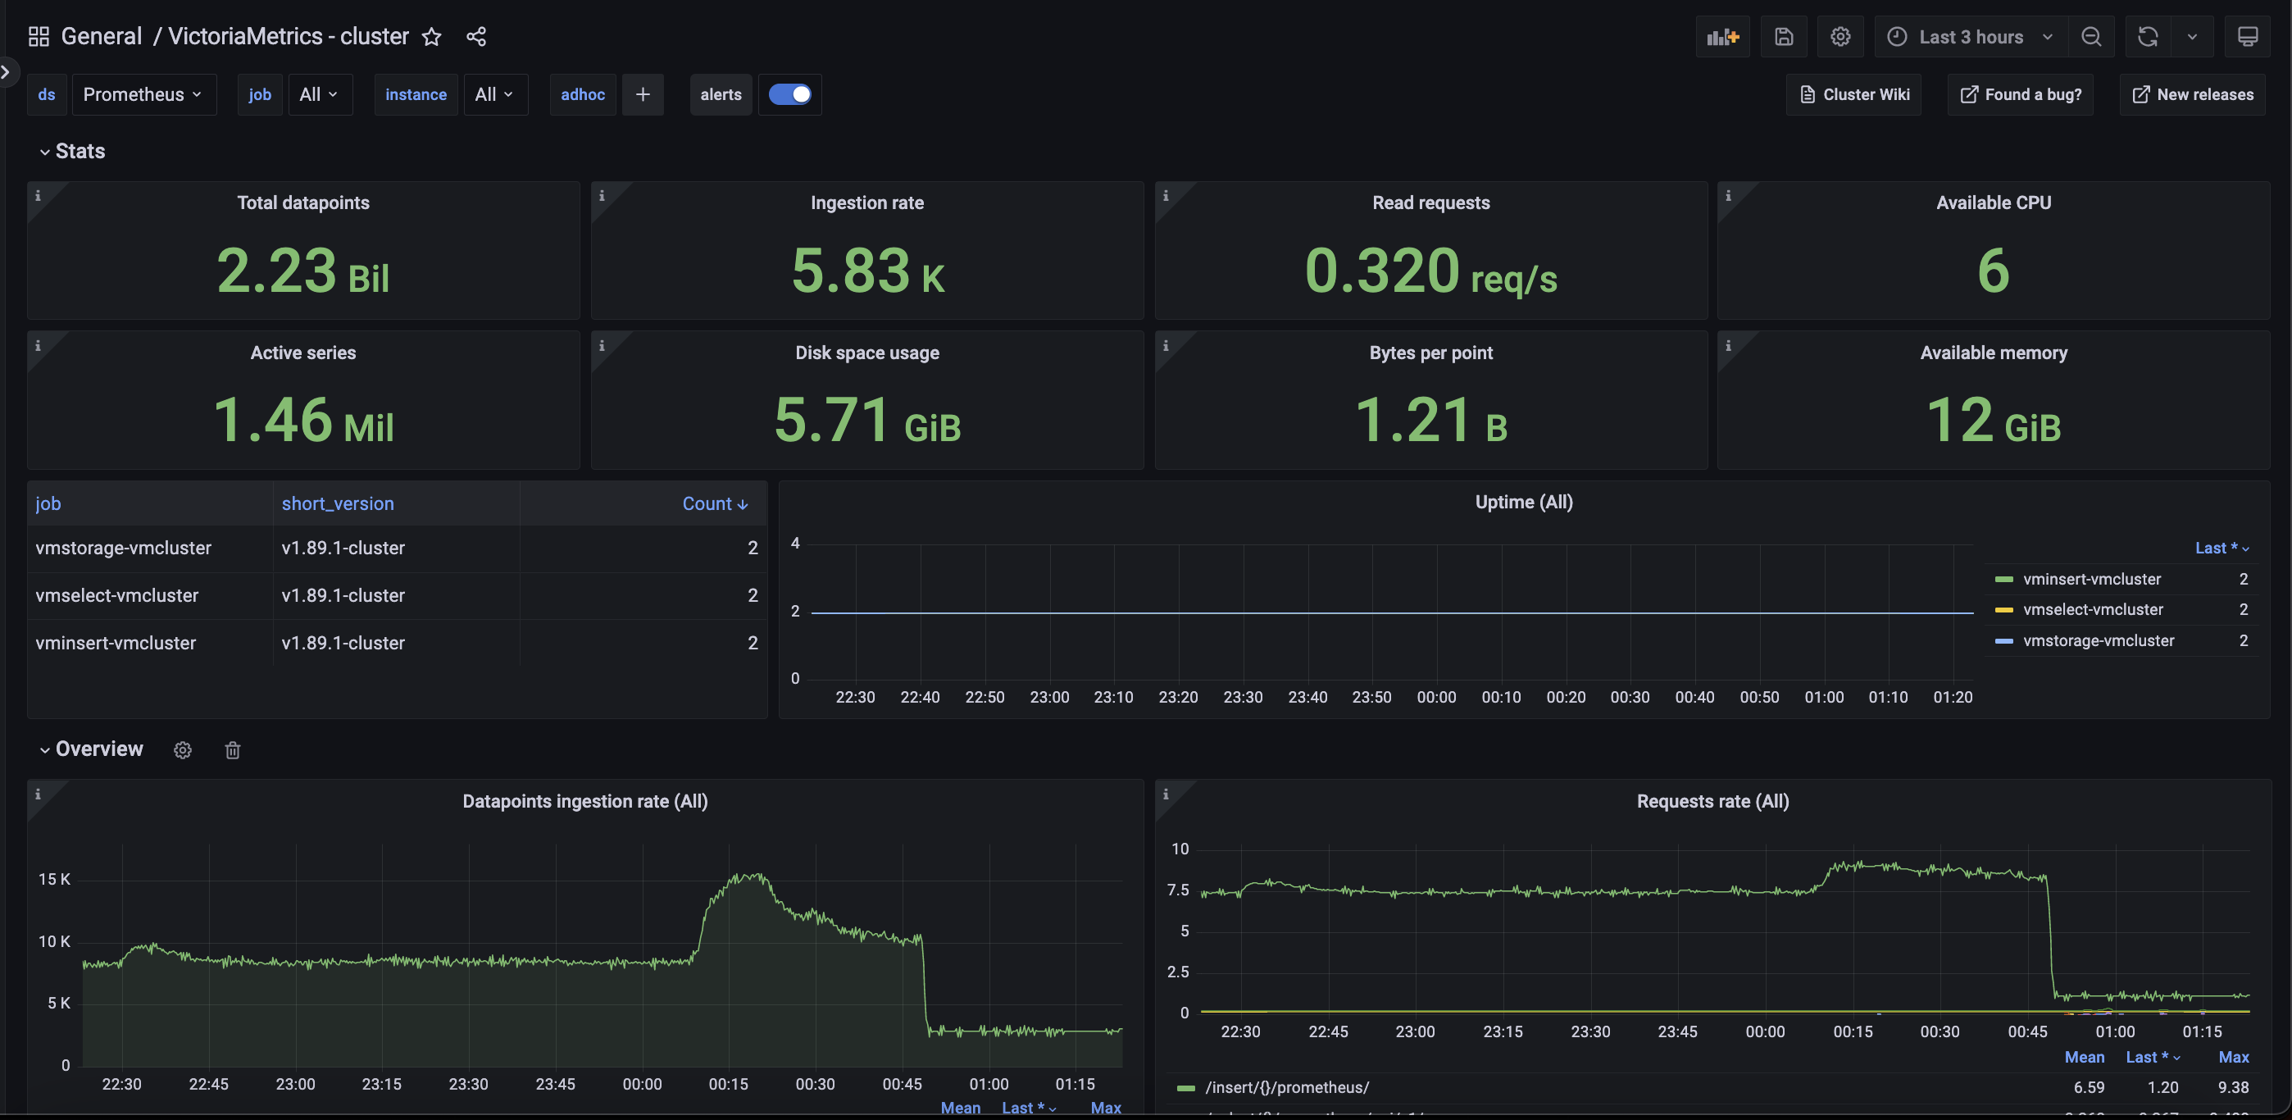Open the Prometheus datasource dropdown
This screenshot has height=1120, width=2292.
tap(144, 94)
